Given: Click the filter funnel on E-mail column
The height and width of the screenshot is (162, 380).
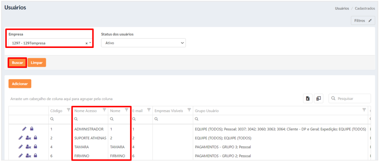Looking at the screenshot, I should 149,110.
